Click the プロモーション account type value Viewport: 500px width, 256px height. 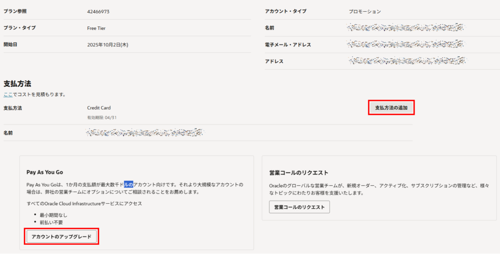[x=365, y=11]
